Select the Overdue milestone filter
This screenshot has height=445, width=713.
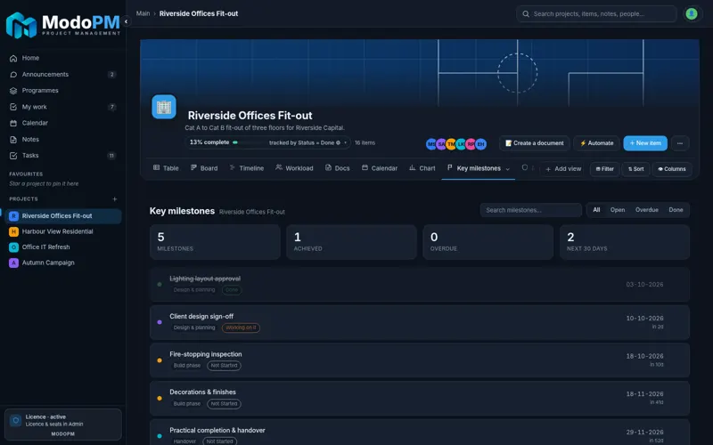click(647, 210)
